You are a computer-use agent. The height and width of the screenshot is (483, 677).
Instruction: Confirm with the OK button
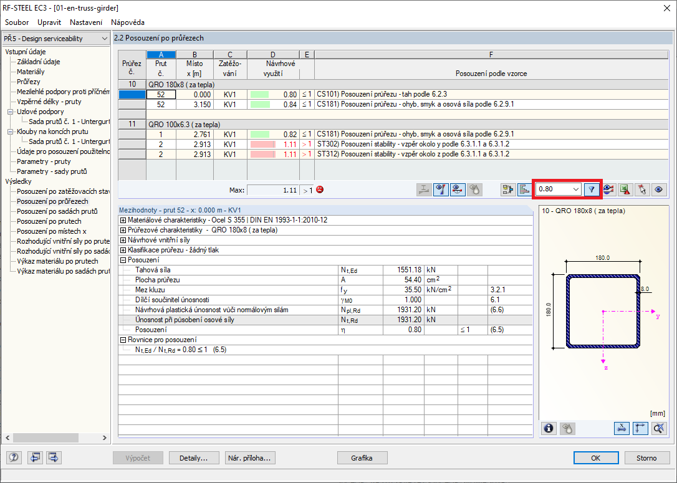click(x=596, y=458)
